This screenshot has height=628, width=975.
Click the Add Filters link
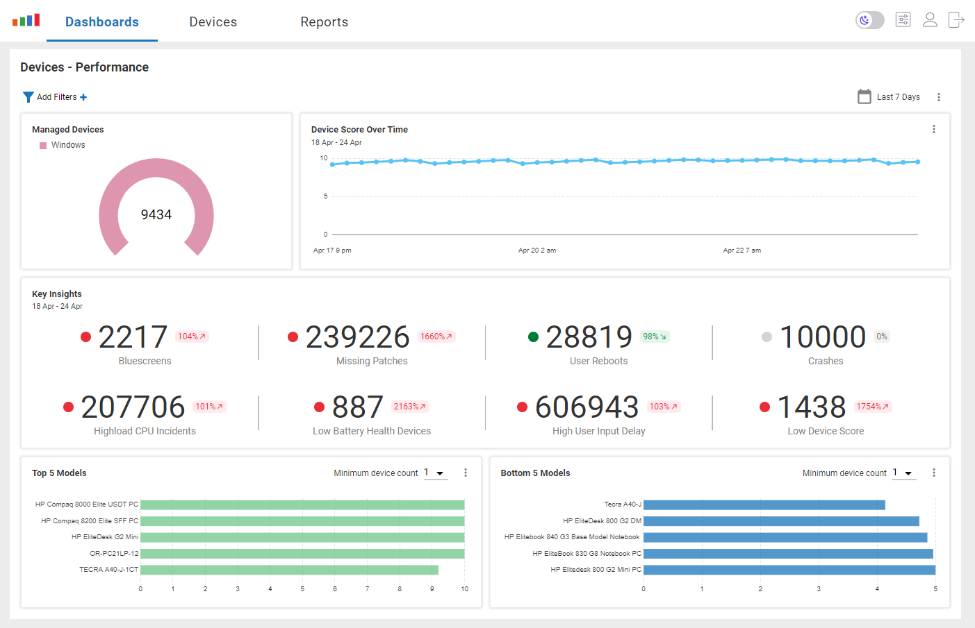click(57, 97)
